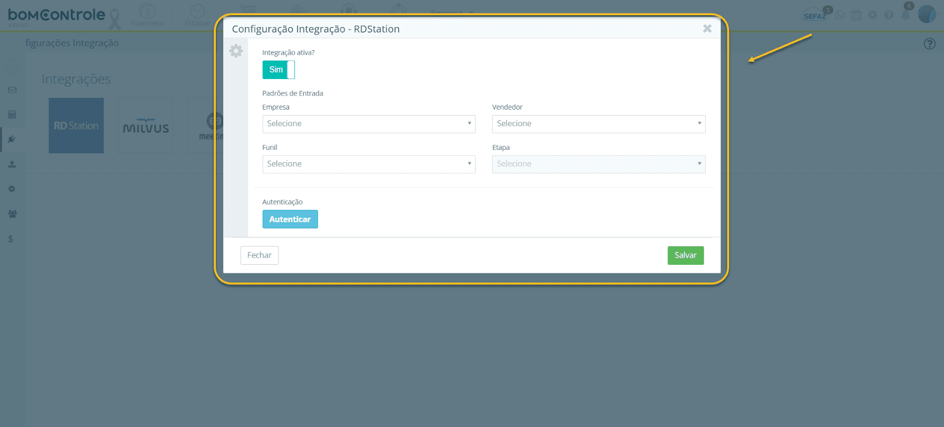Open the calendar icon in top bar
This screenshot has height=427, width=944.
pos(856,15)
